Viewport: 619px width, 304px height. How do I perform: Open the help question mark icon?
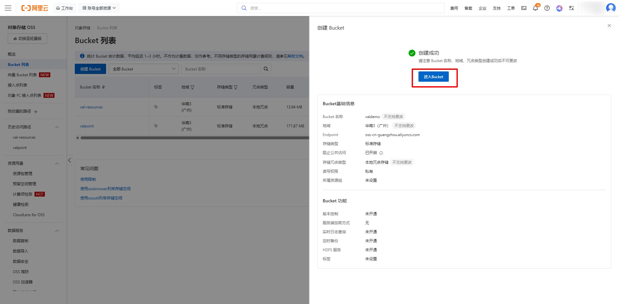point(547,8)
